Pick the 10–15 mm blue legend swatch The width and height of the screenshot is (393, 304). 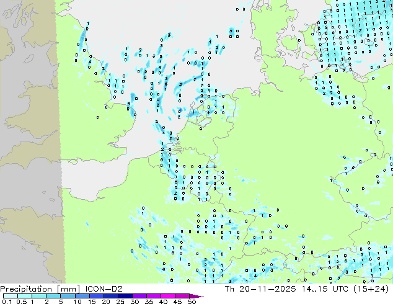click(82, 296)
